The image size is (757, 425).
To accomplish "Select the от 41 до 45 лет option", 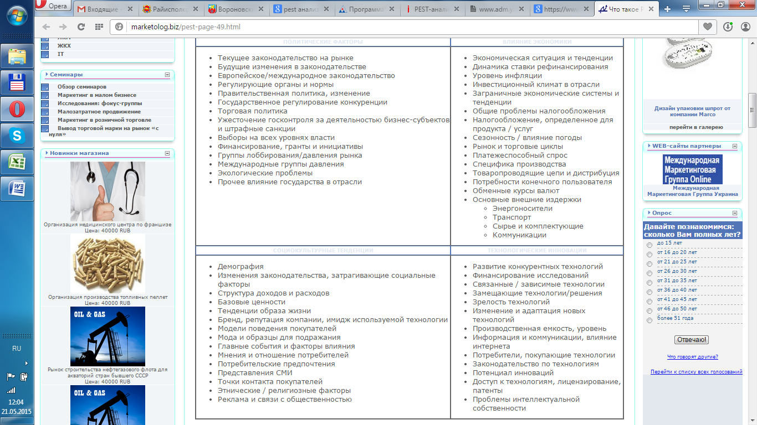I will click(649, 302).
